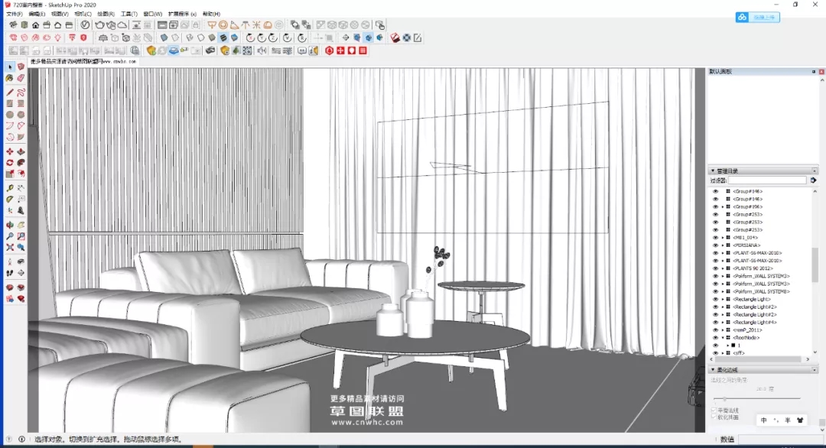Open the 文件(F) menu
The height and width of the screenshot is (448, 826).
pos(15,14)
